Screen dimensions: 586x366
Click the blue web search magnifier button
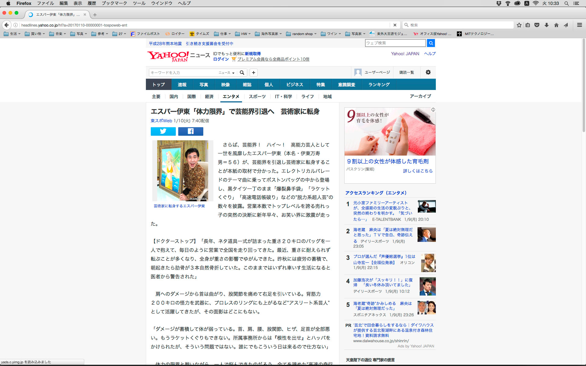pos(431,43)
